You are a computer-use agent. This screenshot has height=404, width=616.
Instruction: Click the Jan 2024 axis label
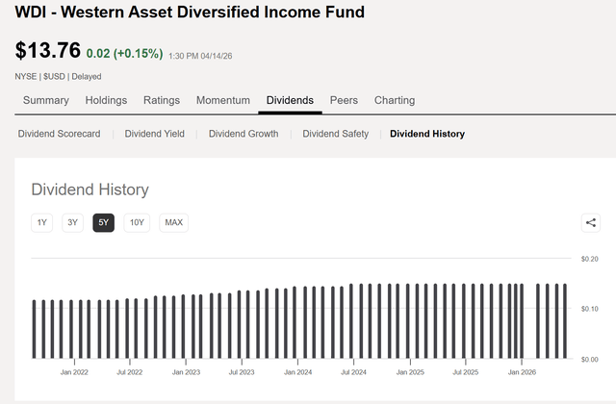297,372
